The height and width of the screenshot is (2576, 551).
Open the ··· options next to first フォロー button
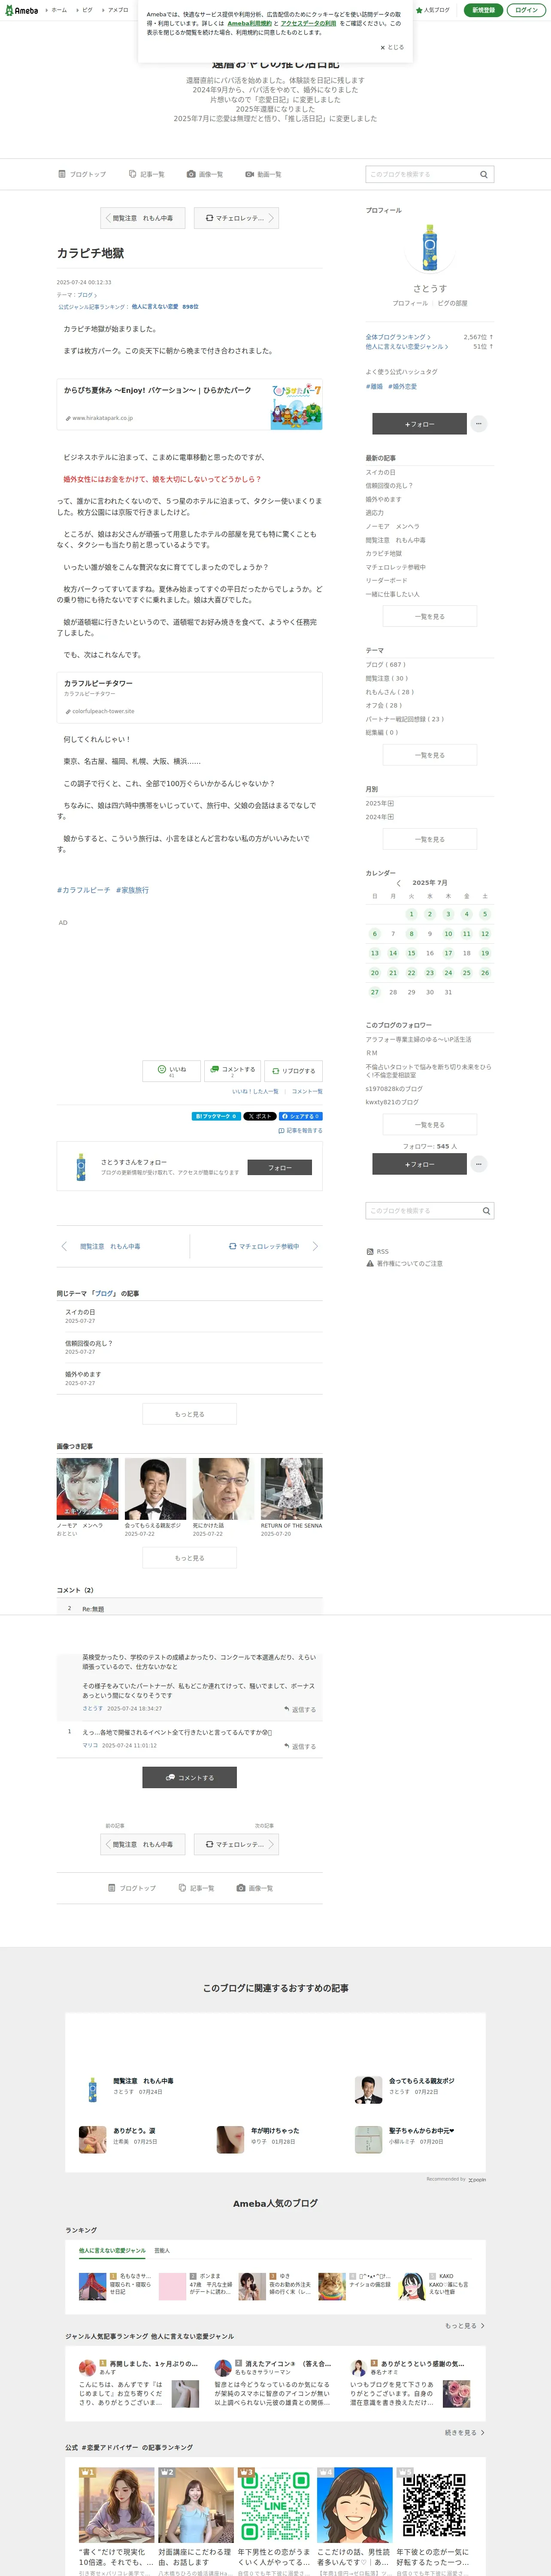tap(479, 424)
